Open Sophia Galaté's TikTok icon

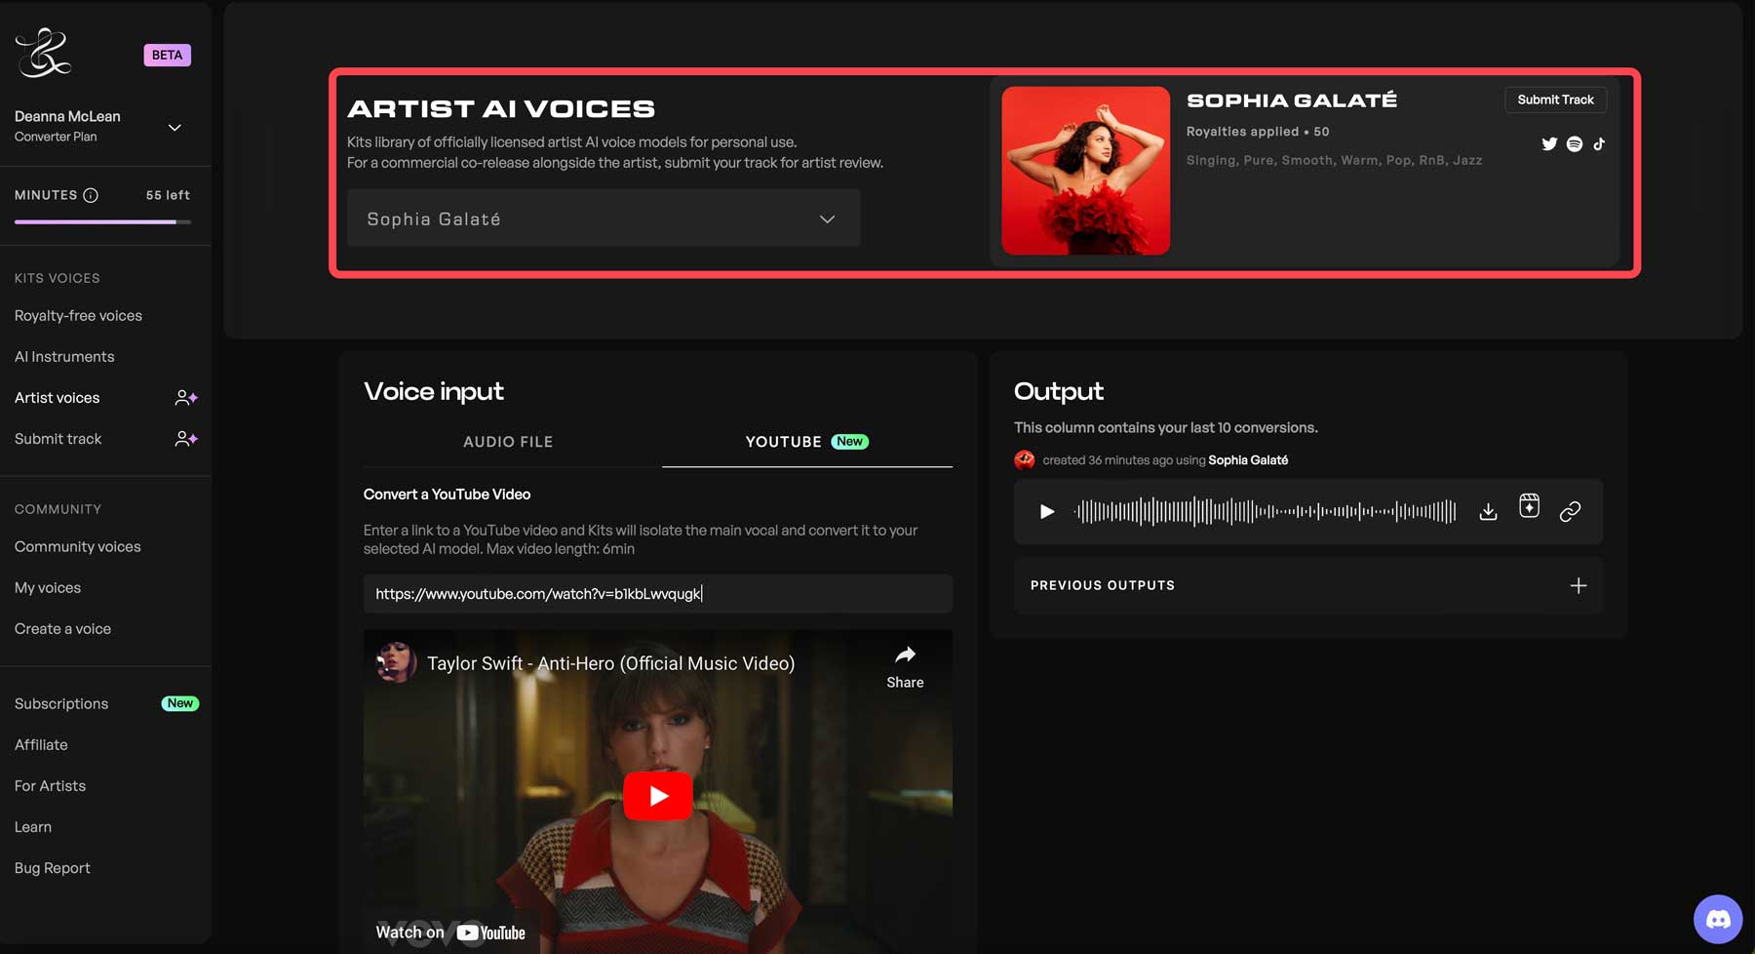tap(1599, 144)
